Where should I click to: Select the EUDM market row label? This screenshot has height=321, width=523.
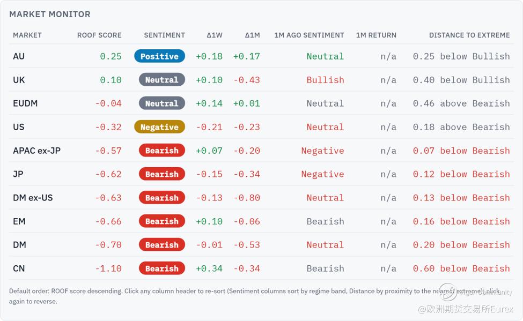click(25, 103)
